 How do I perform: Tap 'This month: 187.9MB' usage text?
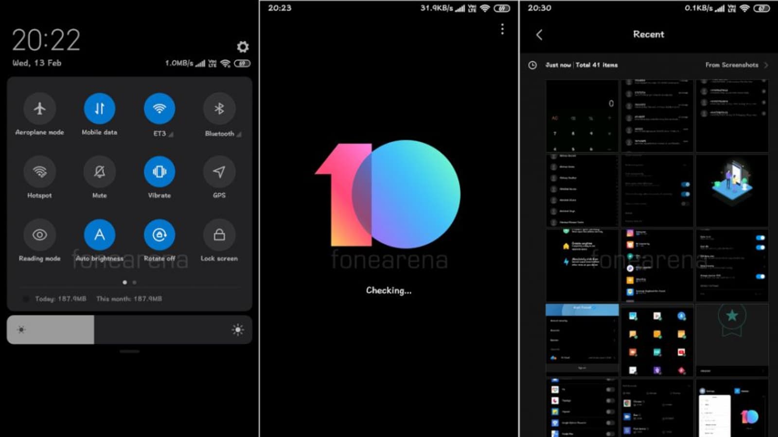[x=129, y=299]
